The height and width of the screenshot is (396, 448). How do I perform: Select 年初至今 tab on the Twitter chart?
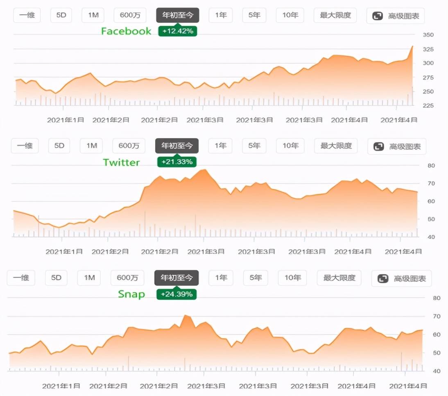pyautogui.click(x=177, y=146)
